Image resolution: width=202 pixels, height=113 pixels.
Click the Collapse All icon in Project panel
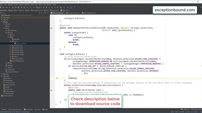[x=42, y=13]
